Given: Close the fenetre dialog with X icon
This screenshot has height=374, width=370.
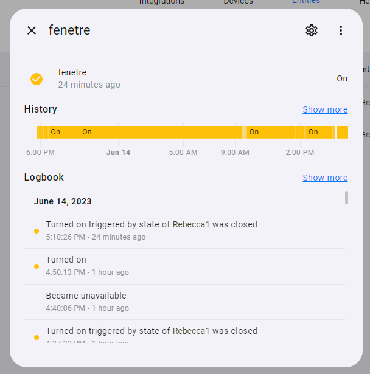Looking at the screenshot, I should point(32,30).
